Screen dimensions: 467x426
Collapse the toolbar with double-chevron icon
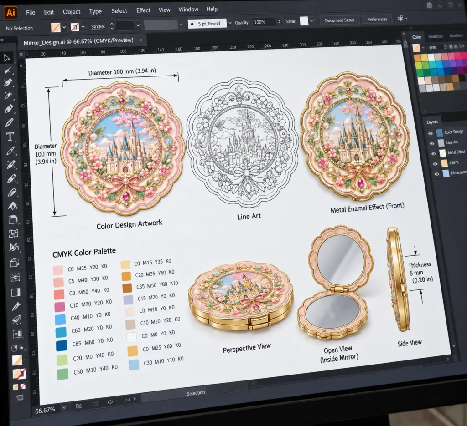pyautogui.click(x=2, y=40)
